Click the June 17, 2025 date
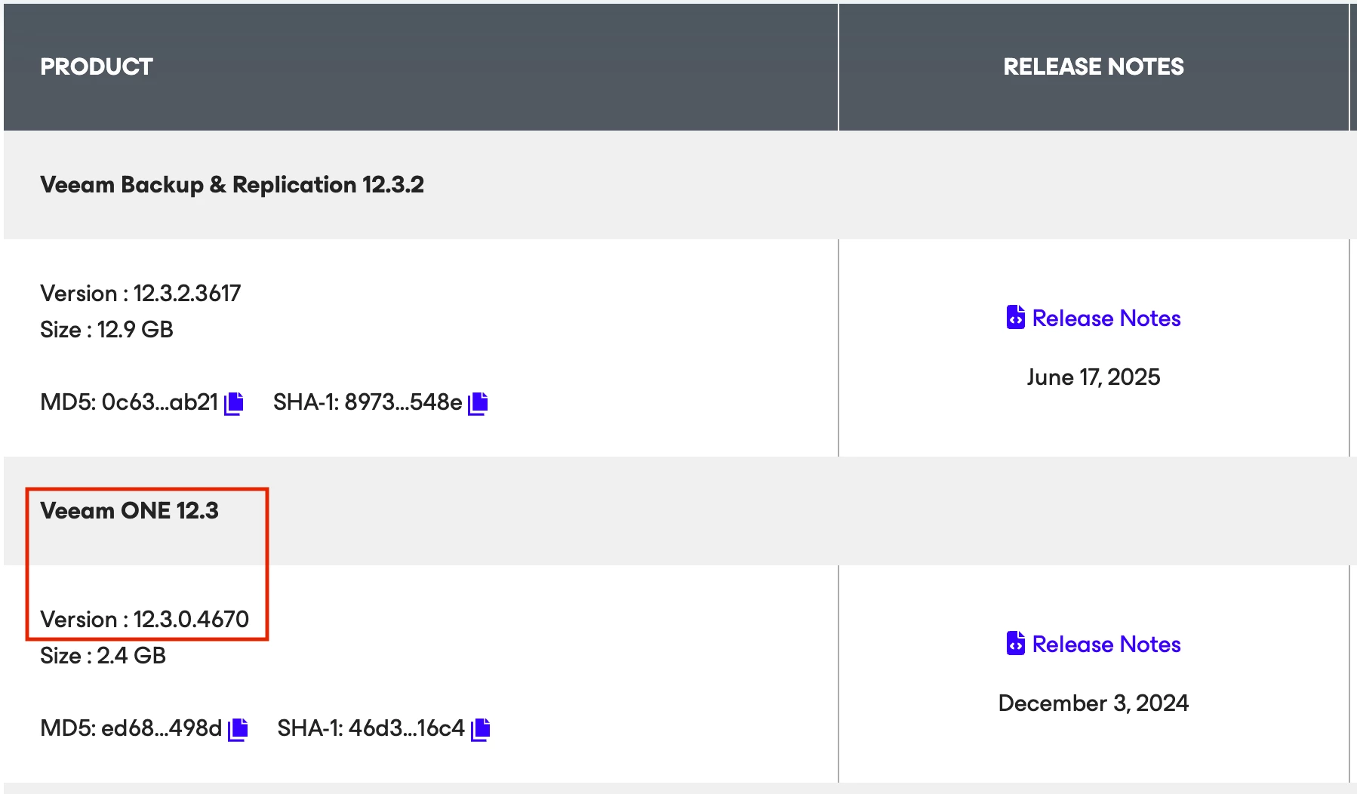The width and height of the screenshot is (1357, 794). [1093, 377]
